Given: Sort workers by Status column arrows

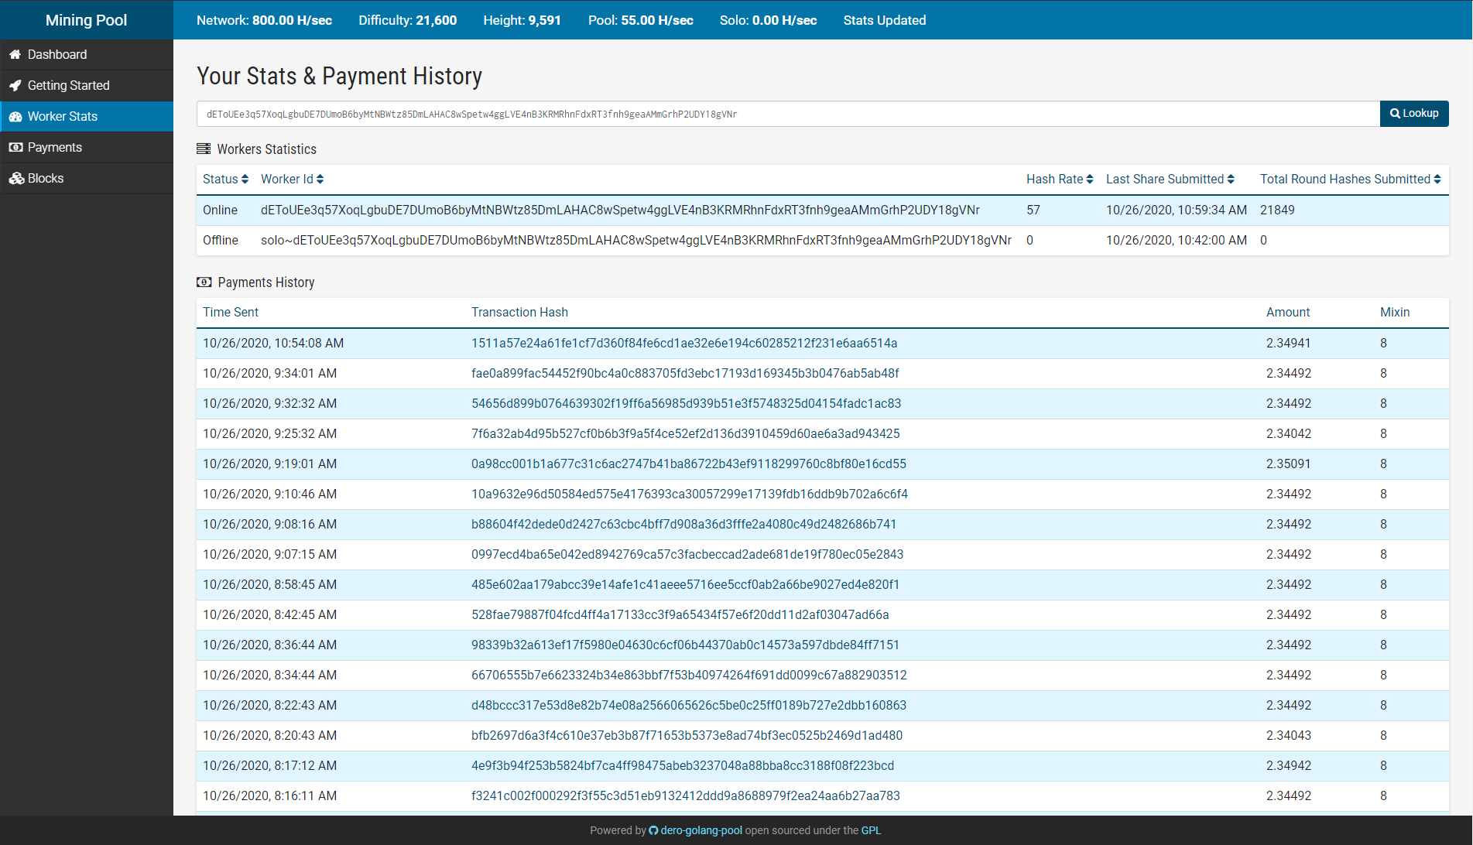Looking at the screenshot, I should point(245,179).
